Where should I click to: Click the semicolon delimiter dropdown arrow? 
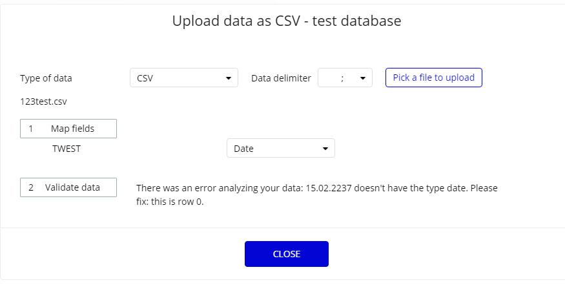[x=362, y=78]
